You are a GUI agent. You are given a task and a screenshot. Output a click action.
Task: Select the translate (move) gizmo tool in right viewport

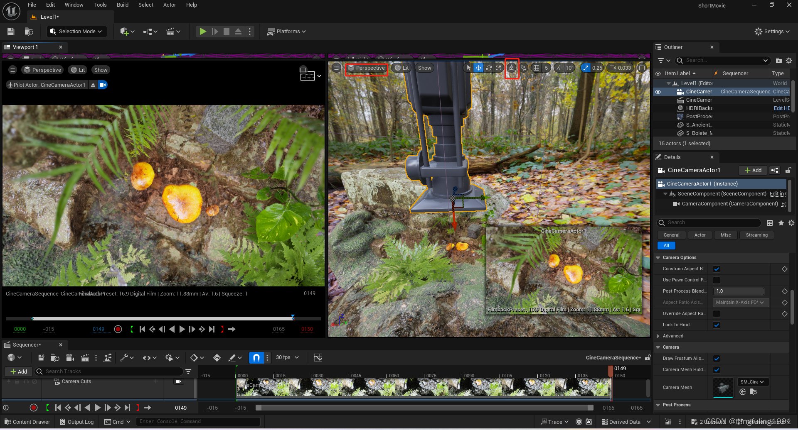[479, 68]
